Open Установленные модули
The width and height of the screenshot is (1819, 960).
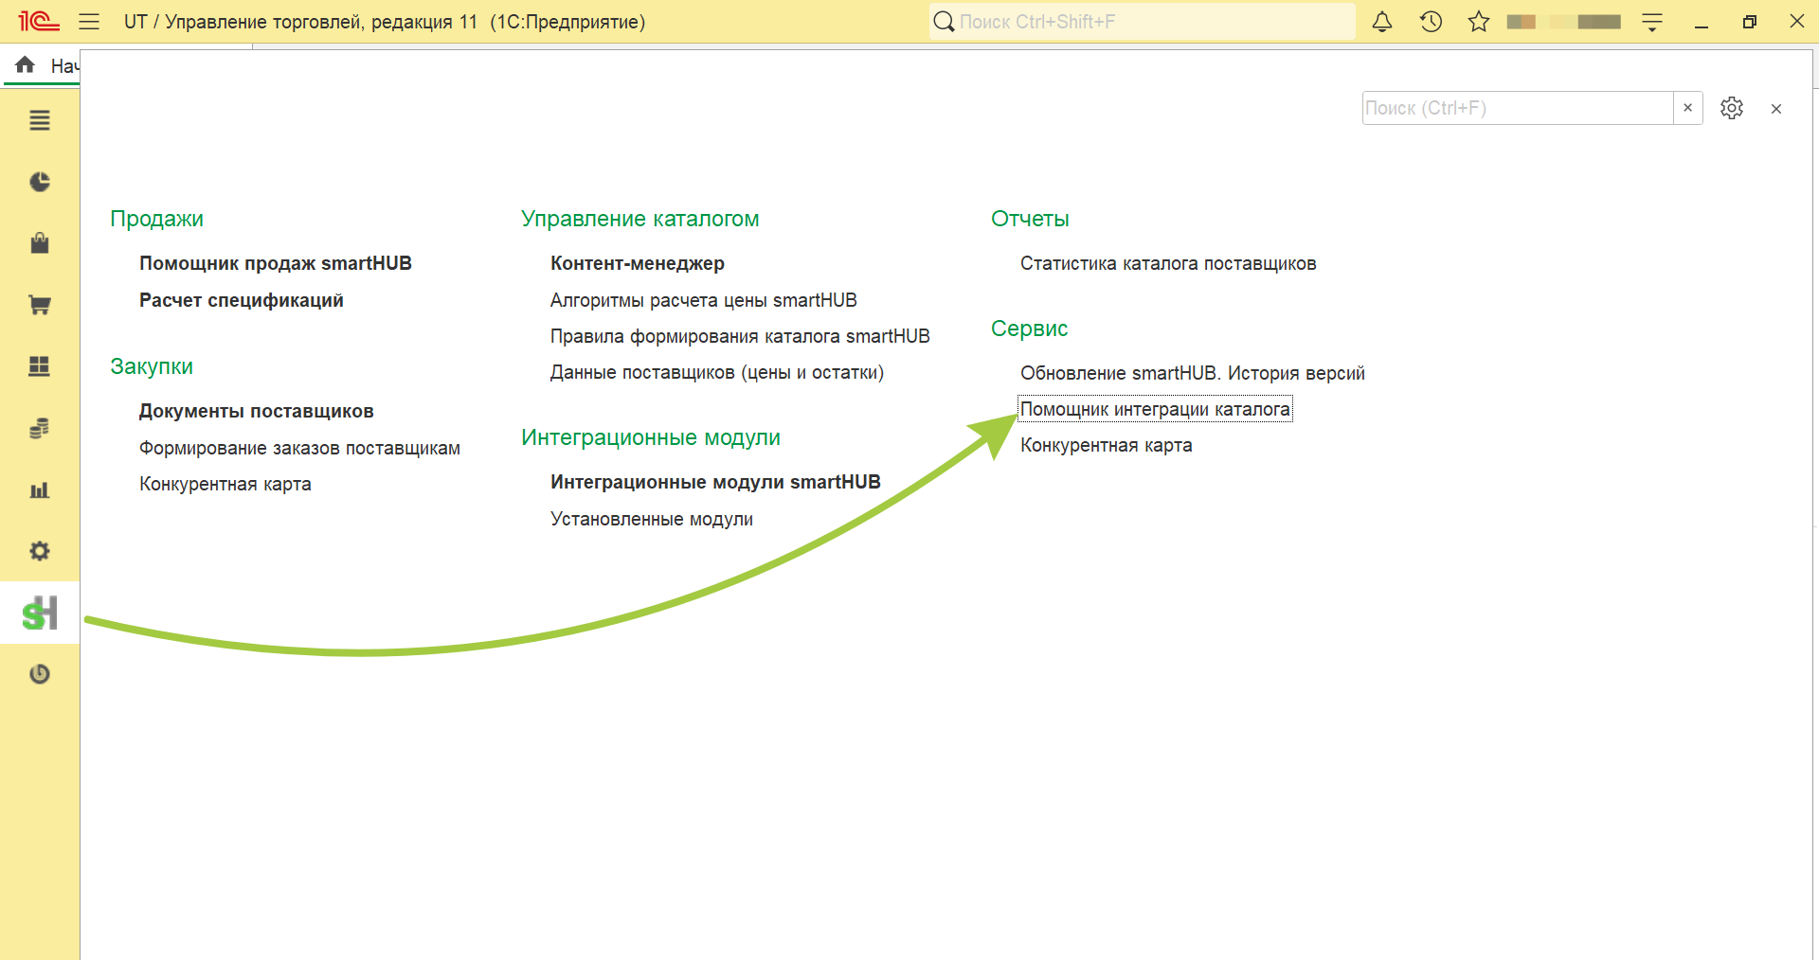[x=652, y=519]
